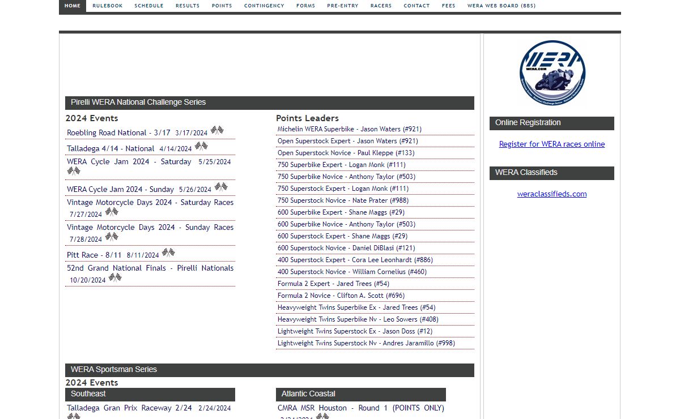The height and width of the screenshot is (419, 680).
Task: View 400 Superstock Novice - William Cornelius points
Action: pyautogui.click(x=352, y=272)
